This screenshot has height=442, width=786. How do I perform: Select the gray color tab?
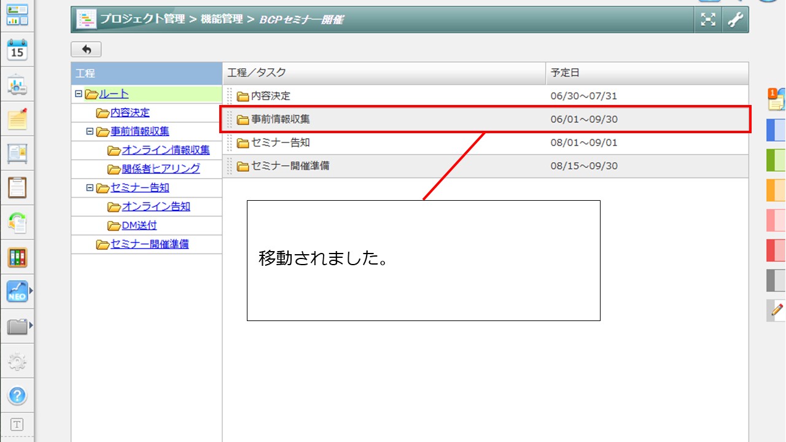(x=777, y=281)
